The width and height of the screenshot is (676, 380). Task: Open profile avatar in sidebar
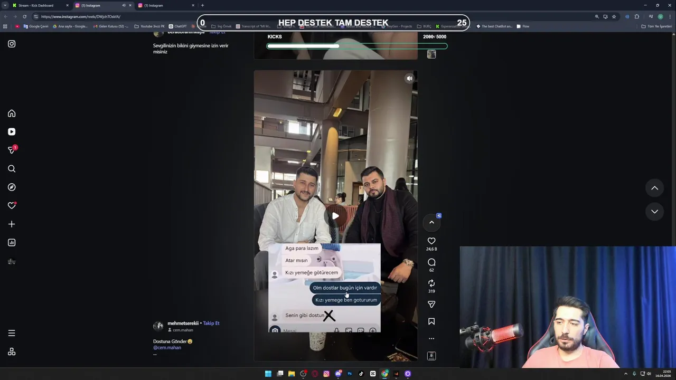12,261
